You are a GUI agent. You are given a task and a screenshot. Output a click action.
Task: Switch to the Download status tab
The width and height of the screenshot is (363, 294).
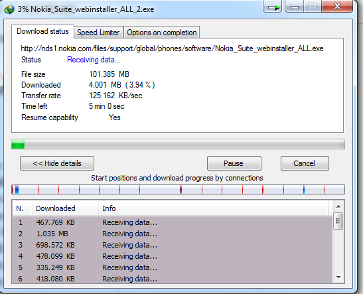[43, 31]
